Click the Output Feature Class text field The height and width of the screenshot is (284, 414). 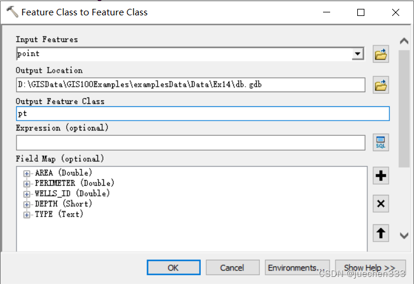203,113
